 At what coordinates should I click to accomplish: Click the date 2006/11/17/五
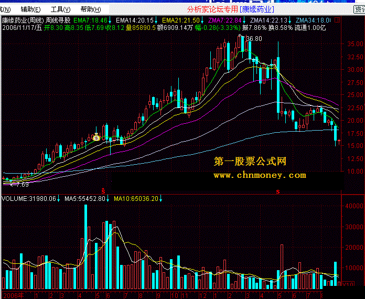pos(22,28)
